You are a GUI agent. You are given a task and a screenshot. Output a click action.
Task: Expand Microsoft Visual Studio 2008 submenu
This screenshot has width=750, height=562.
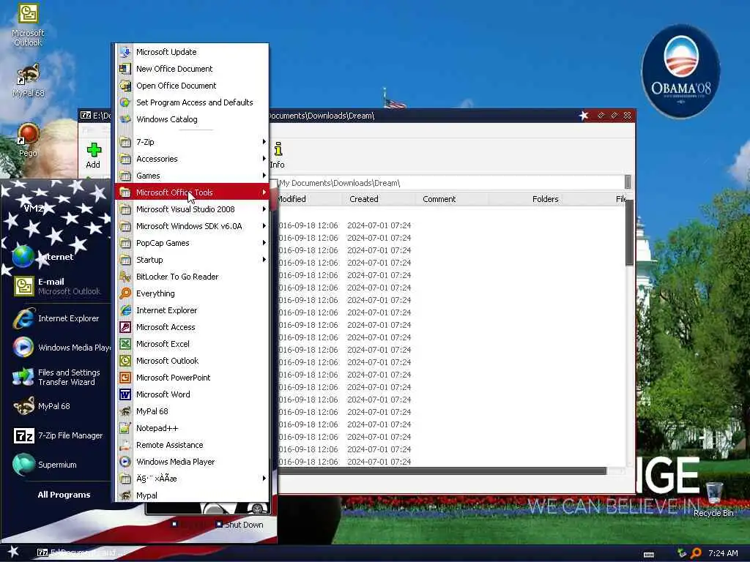(x=191, y=209)
